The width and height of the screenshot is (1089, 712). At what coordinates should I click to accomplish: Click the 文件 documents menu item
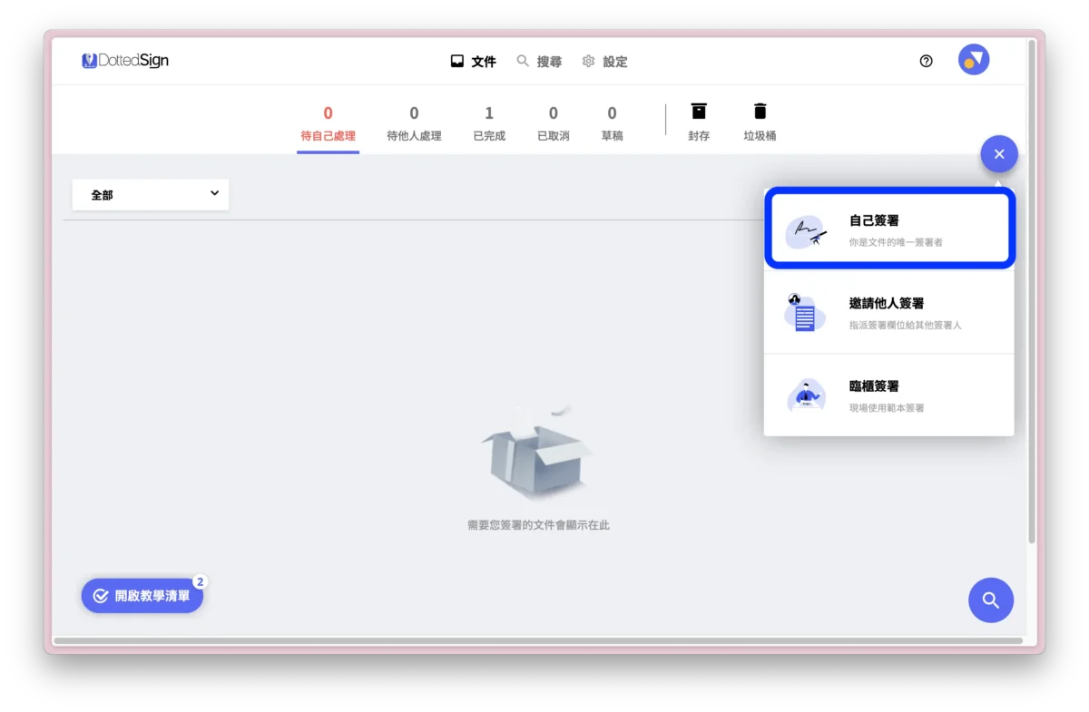472,61
